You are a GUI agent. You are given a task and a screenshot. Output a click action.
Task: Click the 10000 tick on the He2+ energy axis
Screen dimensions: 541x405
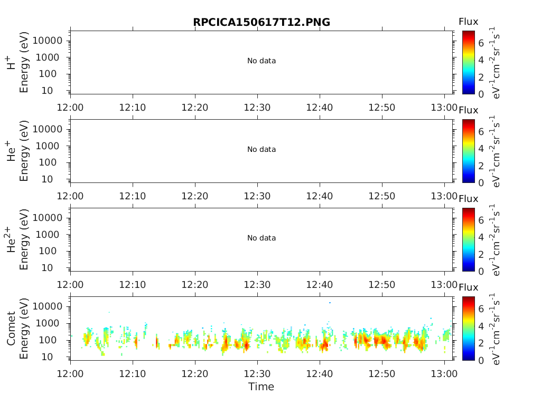click(x=48, y=218)
